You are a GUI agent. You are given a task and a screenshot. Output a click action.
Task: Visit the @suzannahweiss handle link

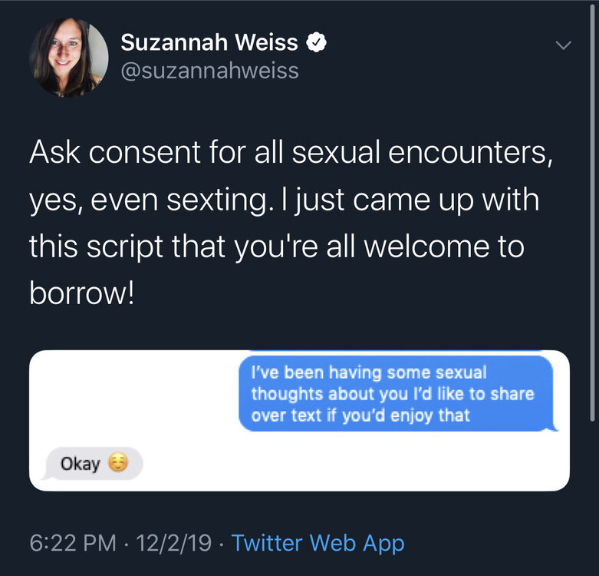pos(209,71)
